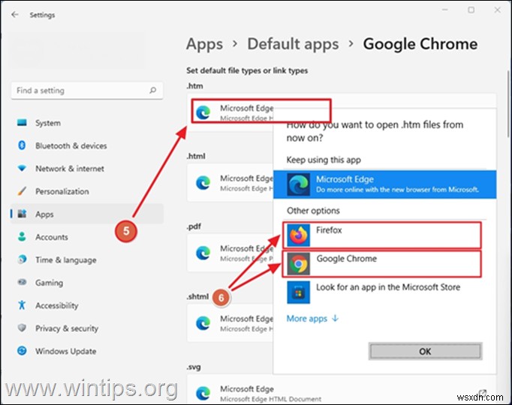Screen dimensions: 512x405
Task: Click Apps in the breadcrumb
Action: point(204,44)
